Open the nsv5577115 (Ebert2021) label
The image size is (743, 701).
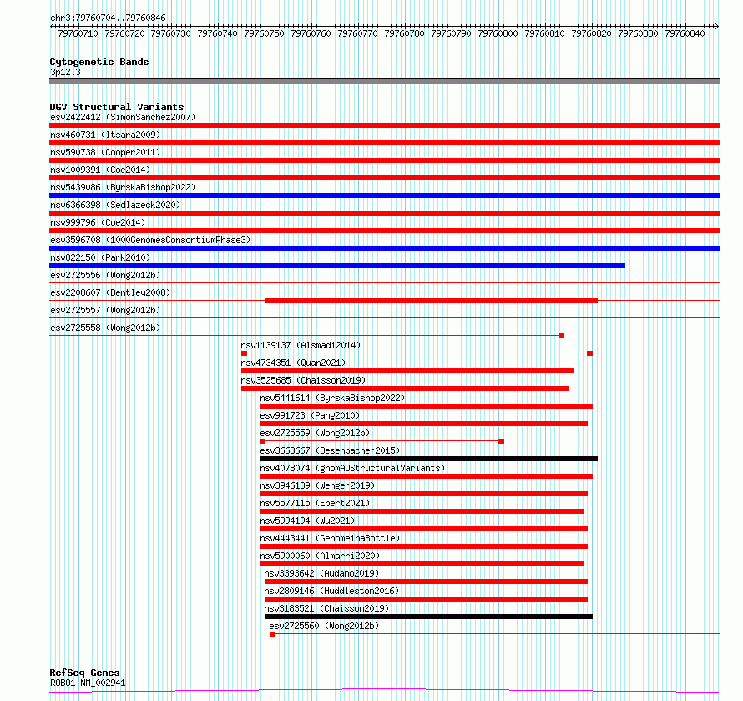pyautogui.click(x=315, y=503)
